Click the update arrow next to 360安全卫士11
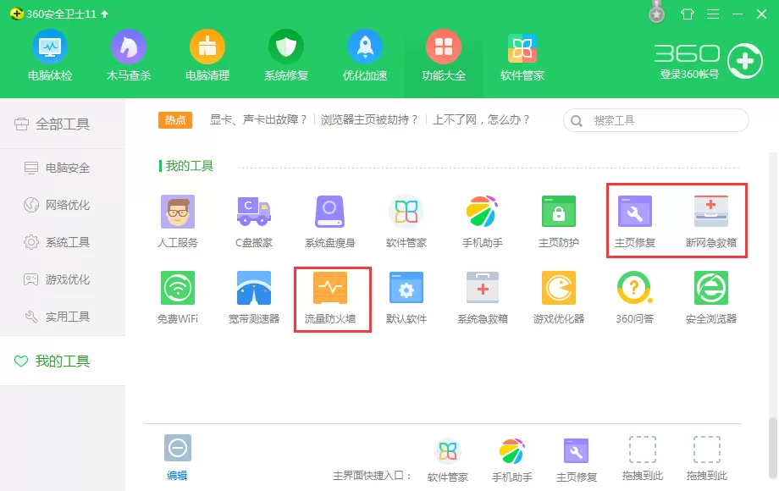The width and height of the screenshot is (779, 491). pos(104,14)
